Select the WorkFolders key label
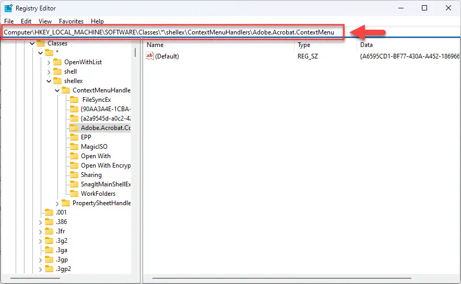Image resolution: width=461 pixels, height=284 pixels. pyautogui.click(x=98, y=194)
